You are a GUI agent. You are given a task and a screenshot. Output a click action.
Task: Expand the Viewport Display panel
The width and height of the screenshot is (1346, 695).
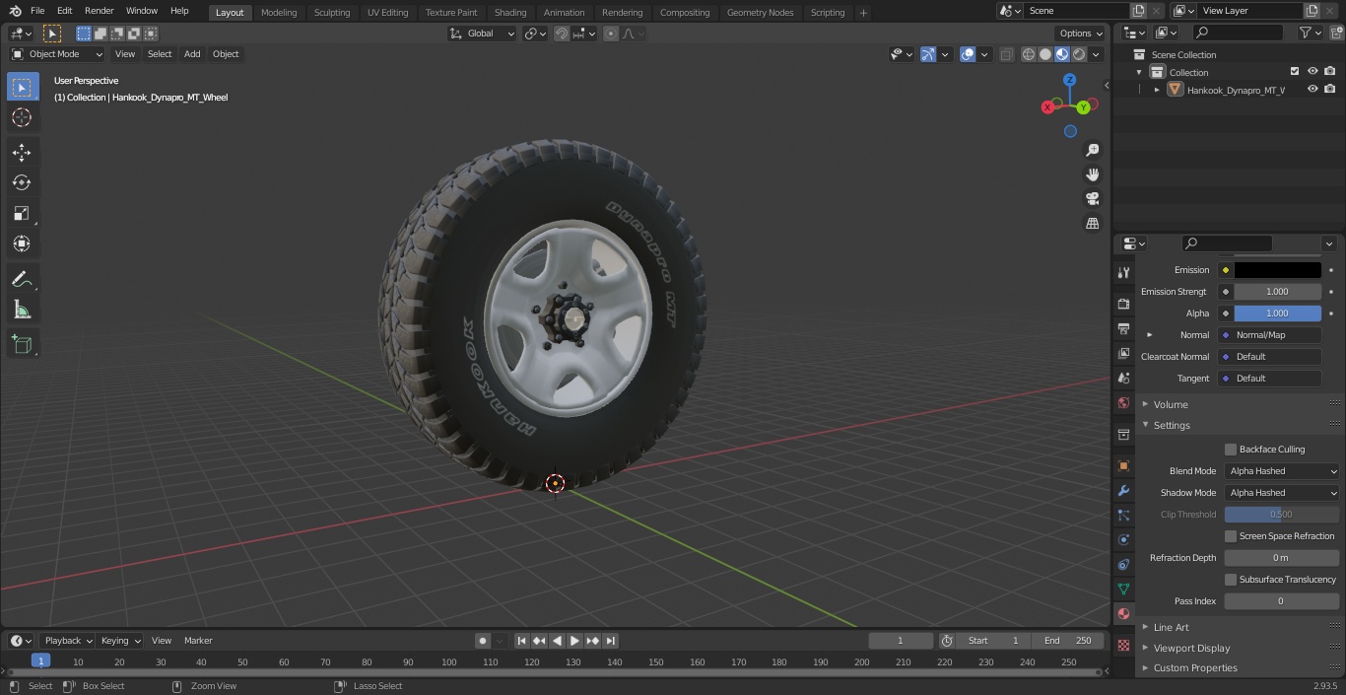1192,648
